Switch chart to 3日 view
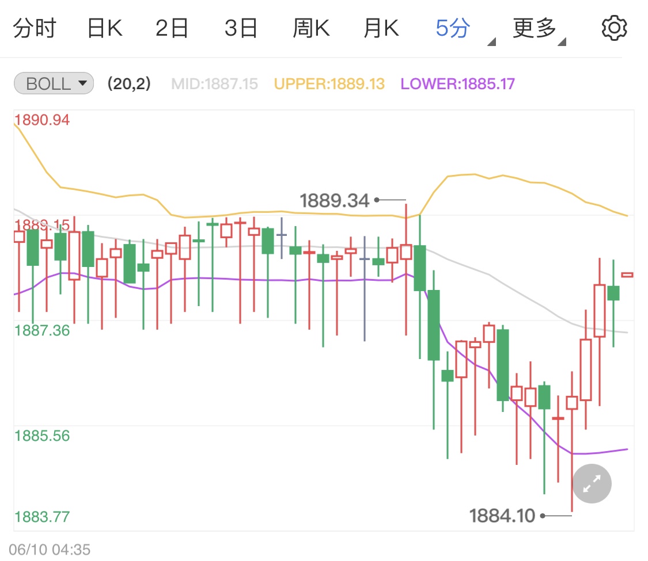Screen dimensions: 648x561 [241, 29]
